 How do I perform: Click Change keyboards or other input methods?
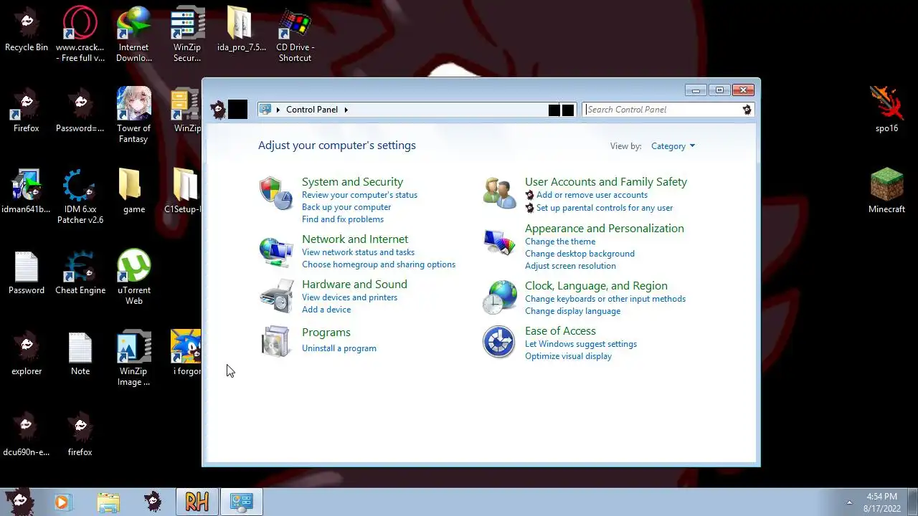pos(605,299)
